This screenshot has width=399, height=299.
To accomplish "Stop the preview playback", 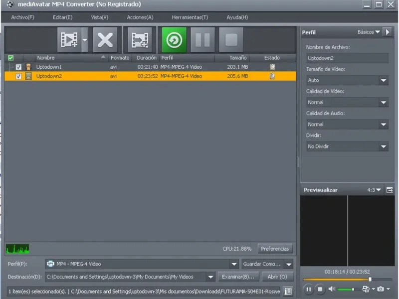I will coord(320,289).
